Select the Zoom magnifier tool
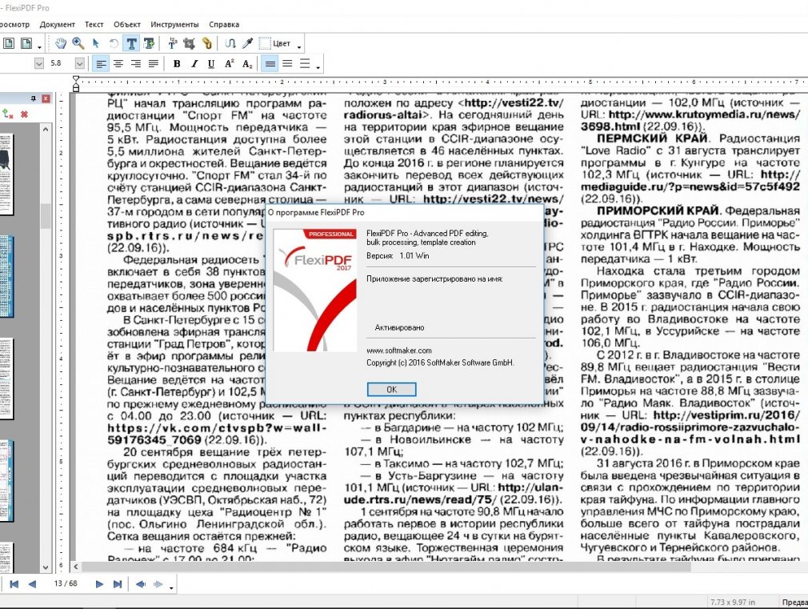808x609 pixels. coord(78,43)
